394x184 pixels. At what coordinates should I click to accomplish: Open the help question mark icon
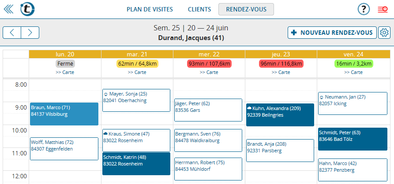pos(364,10)
